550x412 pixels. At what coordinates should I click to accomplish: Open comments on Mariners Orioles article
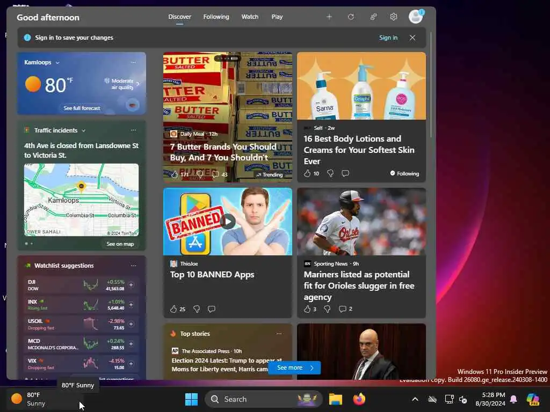pyautogui.click(x=342, y=309)
